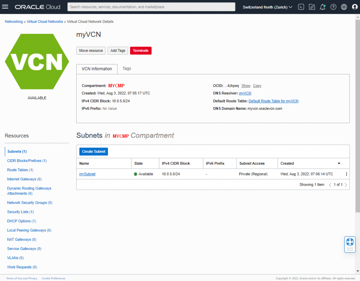Click the Oracle Cloud logo

pos(38,7)
